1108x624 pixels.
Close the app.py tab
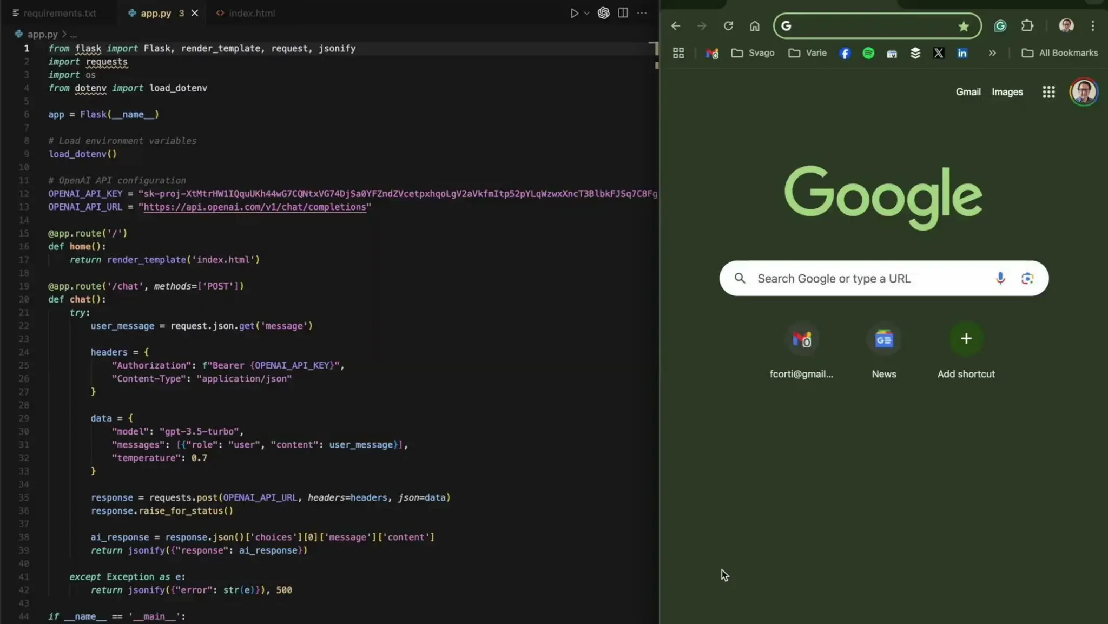pyautogui.click(x=195, y=13)
